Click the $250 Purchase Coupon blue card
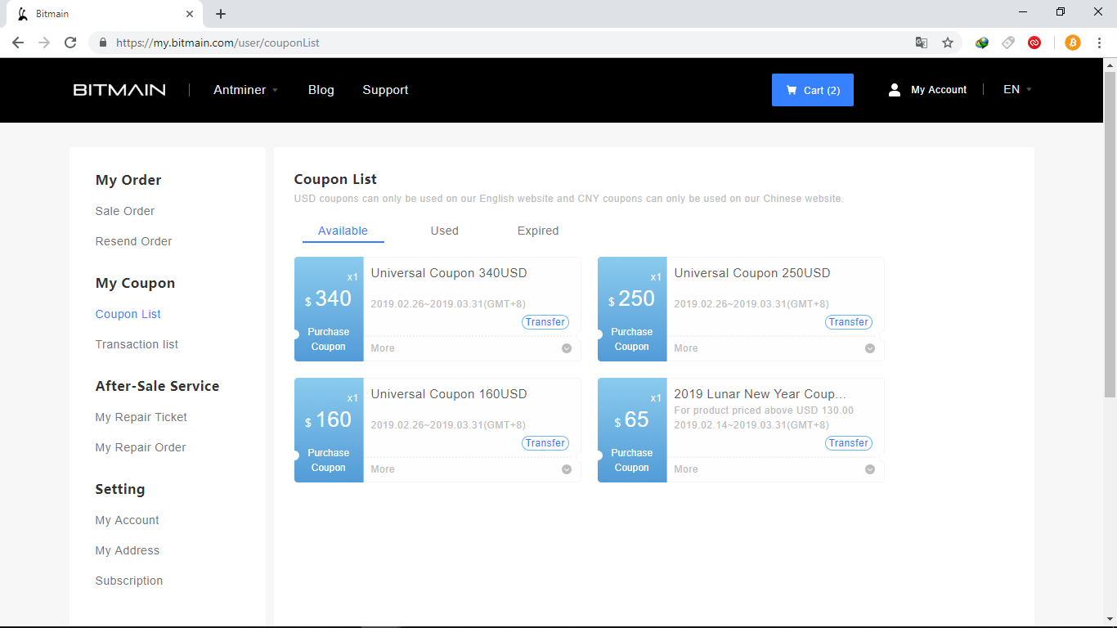 [x=632, y=309]
